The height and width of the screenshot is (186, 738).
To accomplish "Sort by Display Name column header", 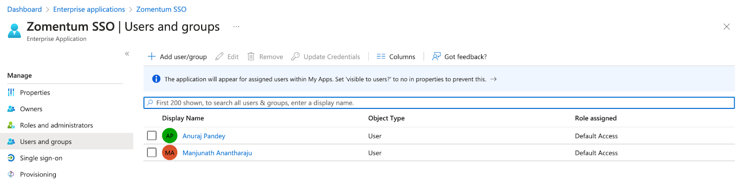I will pos(183,118).
